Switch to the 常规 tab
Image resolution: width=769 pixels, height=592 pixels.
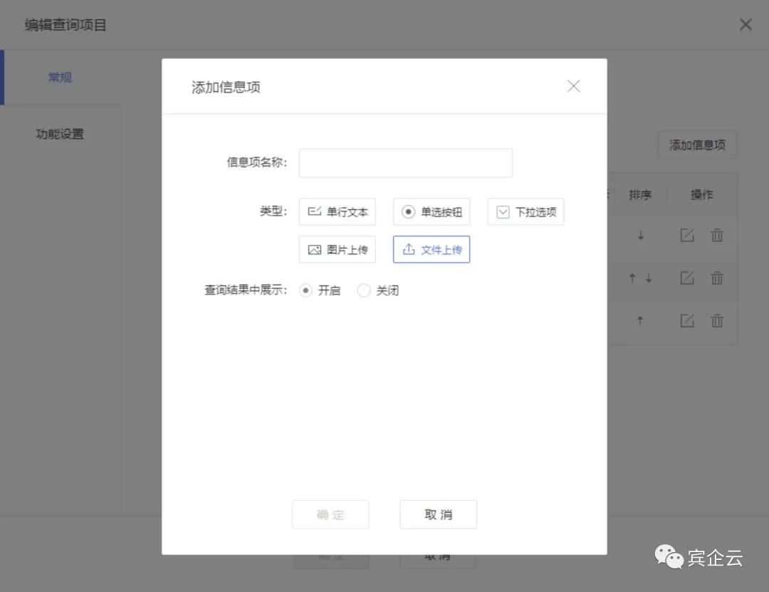[x=59, y=77]
